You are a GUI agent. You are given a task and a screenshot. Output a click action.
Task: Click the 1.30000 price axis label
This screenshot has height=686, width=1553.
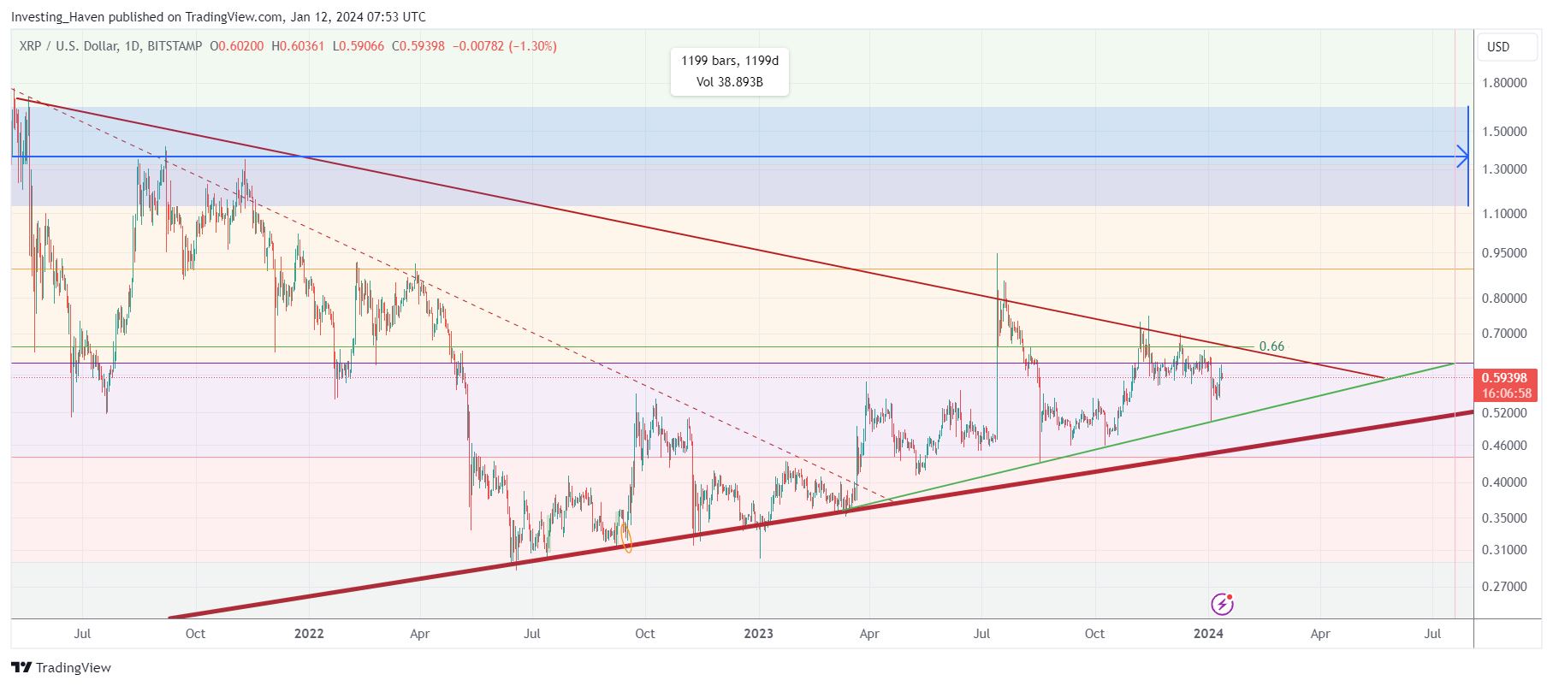tap(1504, 169)
